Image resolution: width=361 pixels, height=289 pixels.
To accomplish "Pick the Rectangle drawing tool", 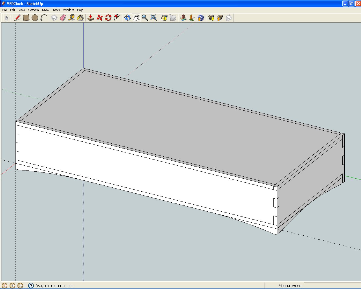I will coord(26,18).
